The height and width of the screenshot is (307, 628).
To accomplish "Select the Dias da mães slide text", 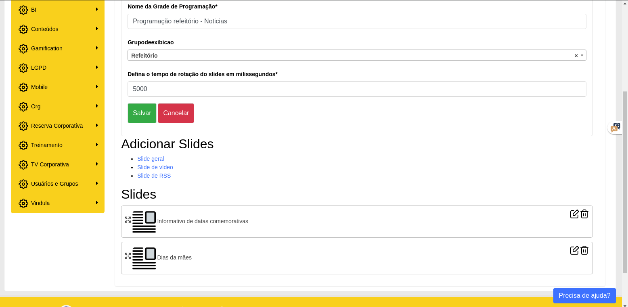I will coord(174,257).
